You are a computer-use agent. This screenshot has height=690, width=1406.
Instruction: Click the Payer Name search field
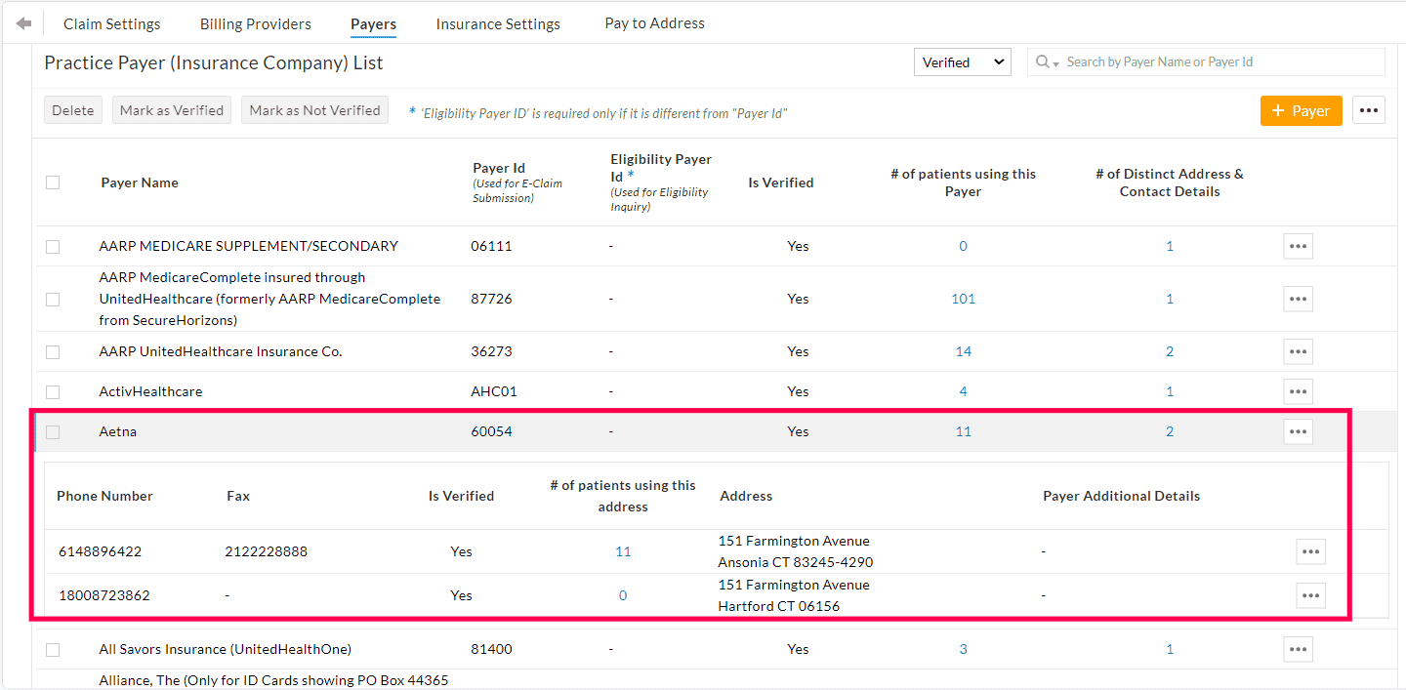(1172, 61)
